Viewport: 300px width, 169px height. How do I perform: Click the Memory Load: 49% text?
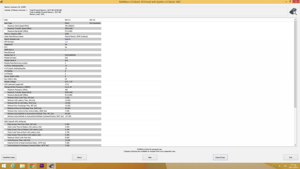[37, 14]
